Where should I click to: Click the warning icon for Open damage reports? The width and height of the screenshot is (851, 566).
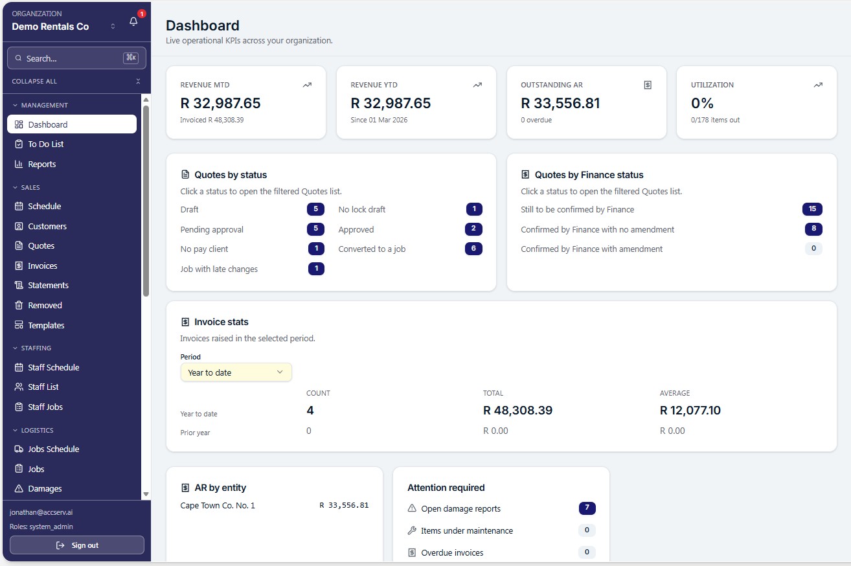click(x=412, y=508)
